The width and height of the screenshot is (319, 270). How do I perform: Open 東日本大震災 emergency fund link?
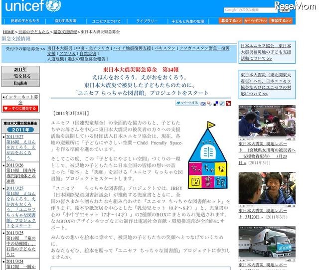tap(60, 48)
